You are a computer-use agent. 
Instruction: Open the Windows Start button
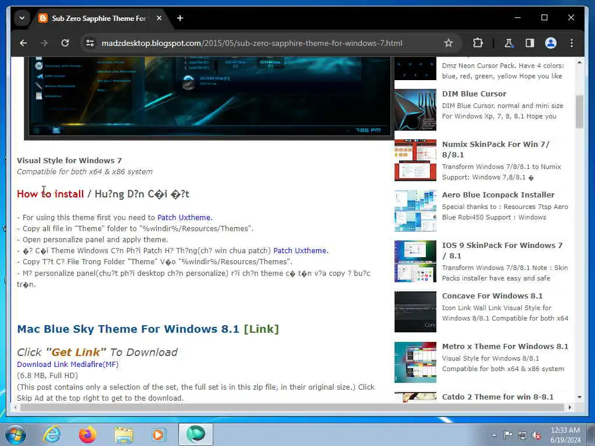pos(15,434)
